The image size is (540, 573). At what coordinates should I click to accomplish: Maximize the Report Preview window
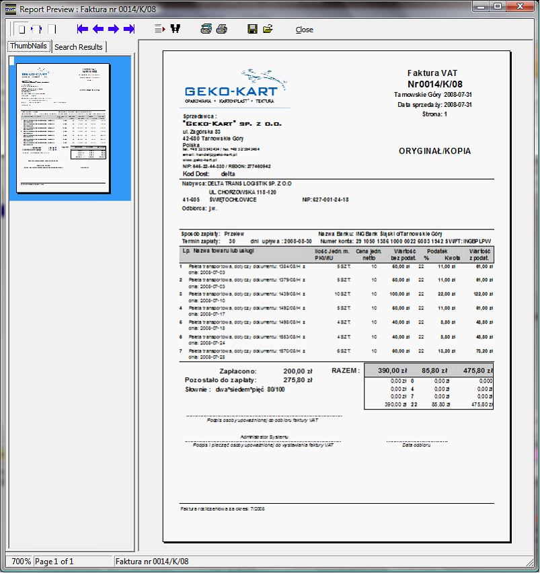(x=498, y=7)
